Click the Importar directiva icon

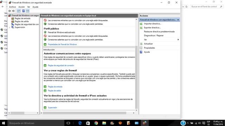click(141, 24)
